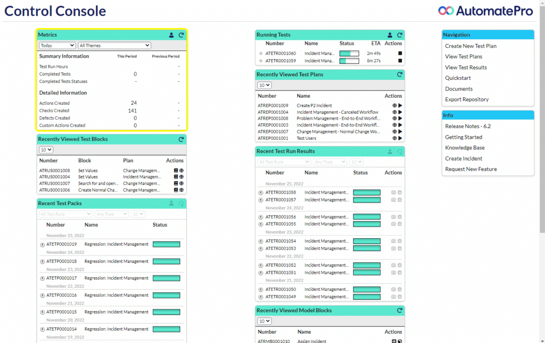
Task: Open the Today period dropdown in Metrics
Action: [x=57, y=46]
